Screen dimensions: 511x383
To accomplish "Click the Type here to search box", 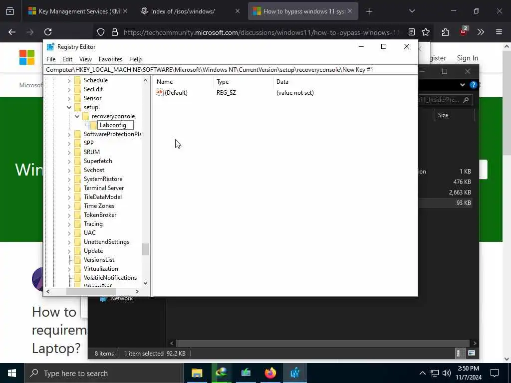I will (104, 373).
